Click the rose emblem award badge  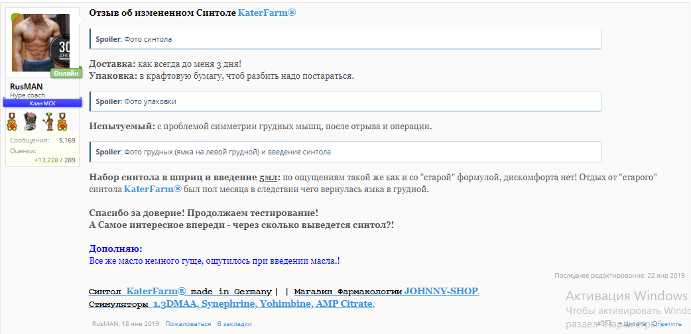(29, 121)
